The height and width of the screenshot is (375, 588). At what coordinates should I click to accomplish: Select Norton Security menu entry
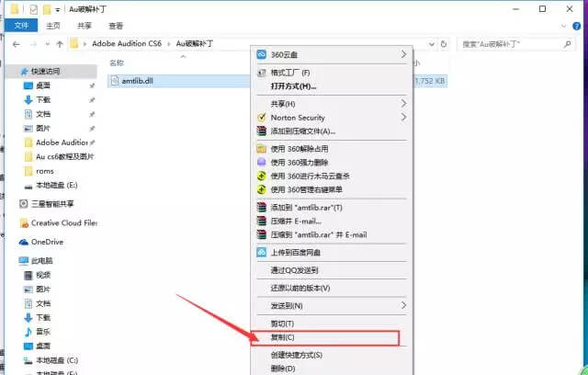pyautogui.click(x=332, y=118)
